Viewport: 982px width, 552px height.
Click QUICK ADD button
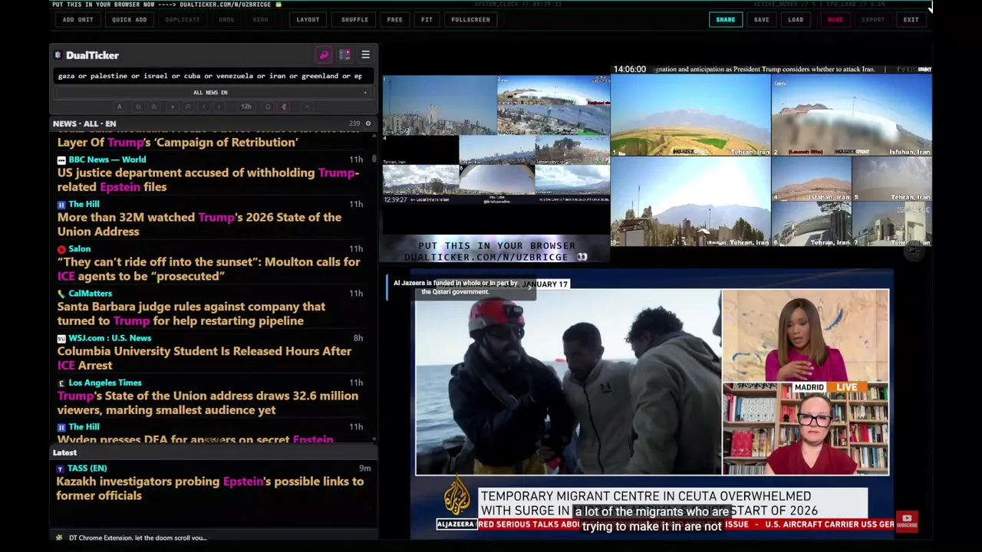[x=129, y=20]
